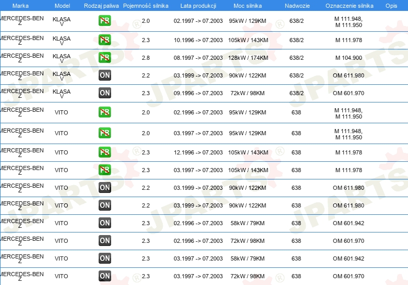Select "OM 601.942" in Vito row dated 02.1996
The image size is (408, 285).
[349, 223]
